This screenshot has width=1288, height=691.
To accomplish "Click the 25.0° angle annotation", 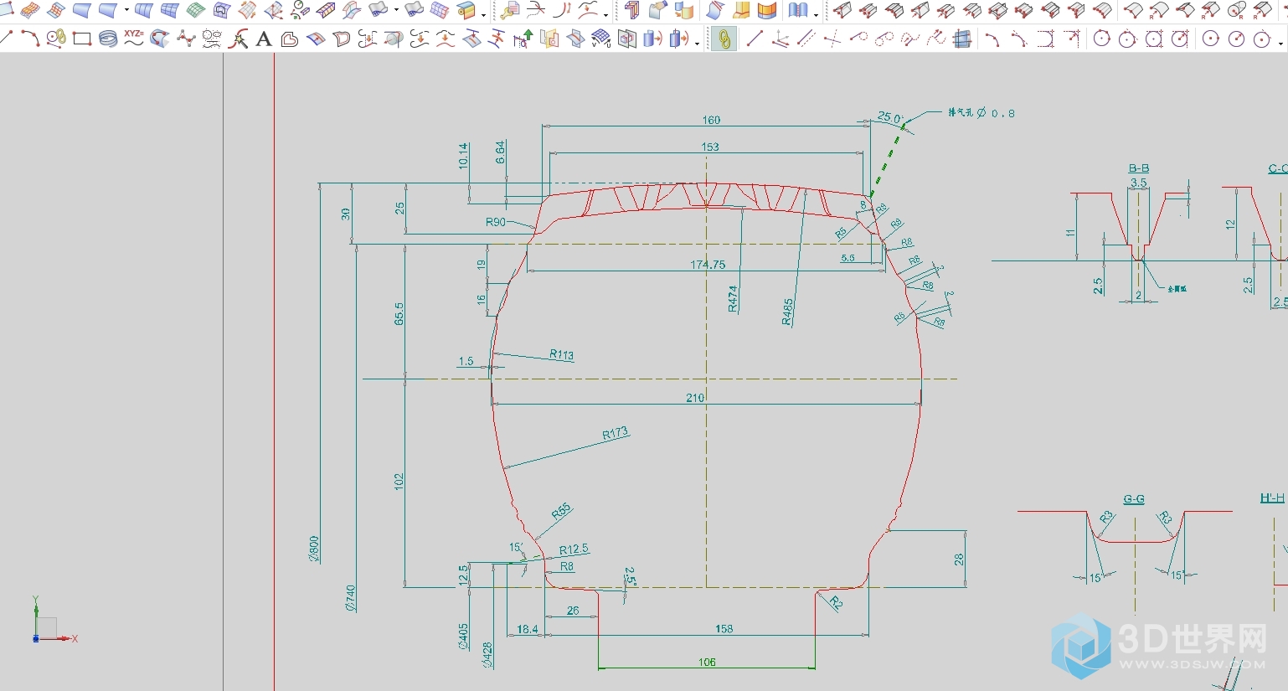I will [890, 117].
